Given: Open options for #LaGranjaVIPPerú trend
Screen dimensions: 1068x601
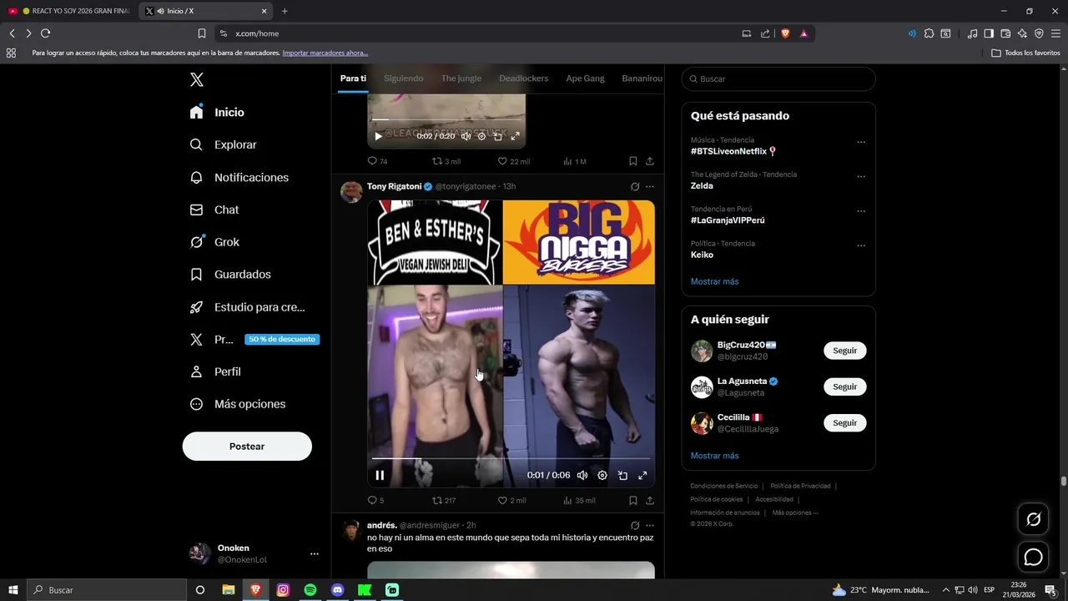Looking at the screenshot, I should [x=861, y=211].
